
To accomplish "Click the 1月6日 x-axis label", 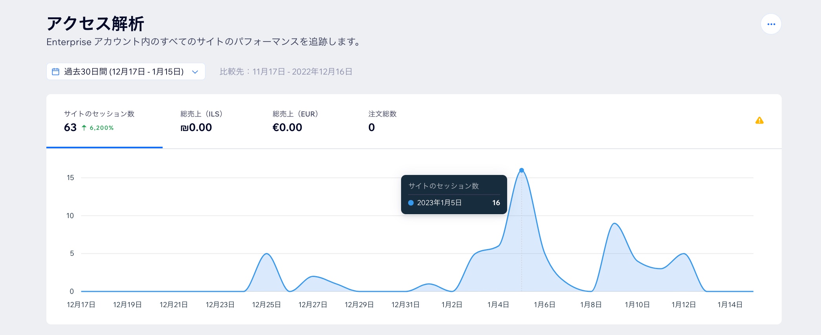I will coord(544,305).
